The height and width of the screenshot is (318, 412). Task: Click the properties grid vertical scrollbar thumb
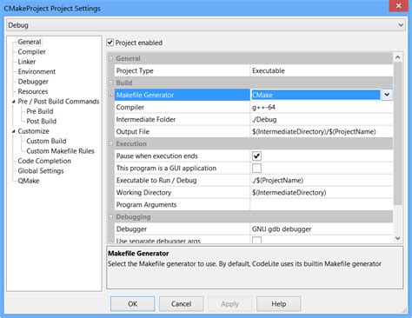pyautogui.click(x=398, y=133)
